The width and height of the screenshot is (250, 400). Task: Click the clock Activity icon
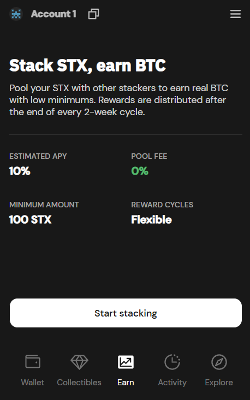[172, 362]
